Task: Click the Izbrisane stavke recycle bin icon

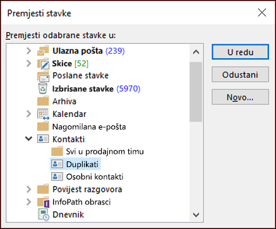Action: (x=43, y=89)
